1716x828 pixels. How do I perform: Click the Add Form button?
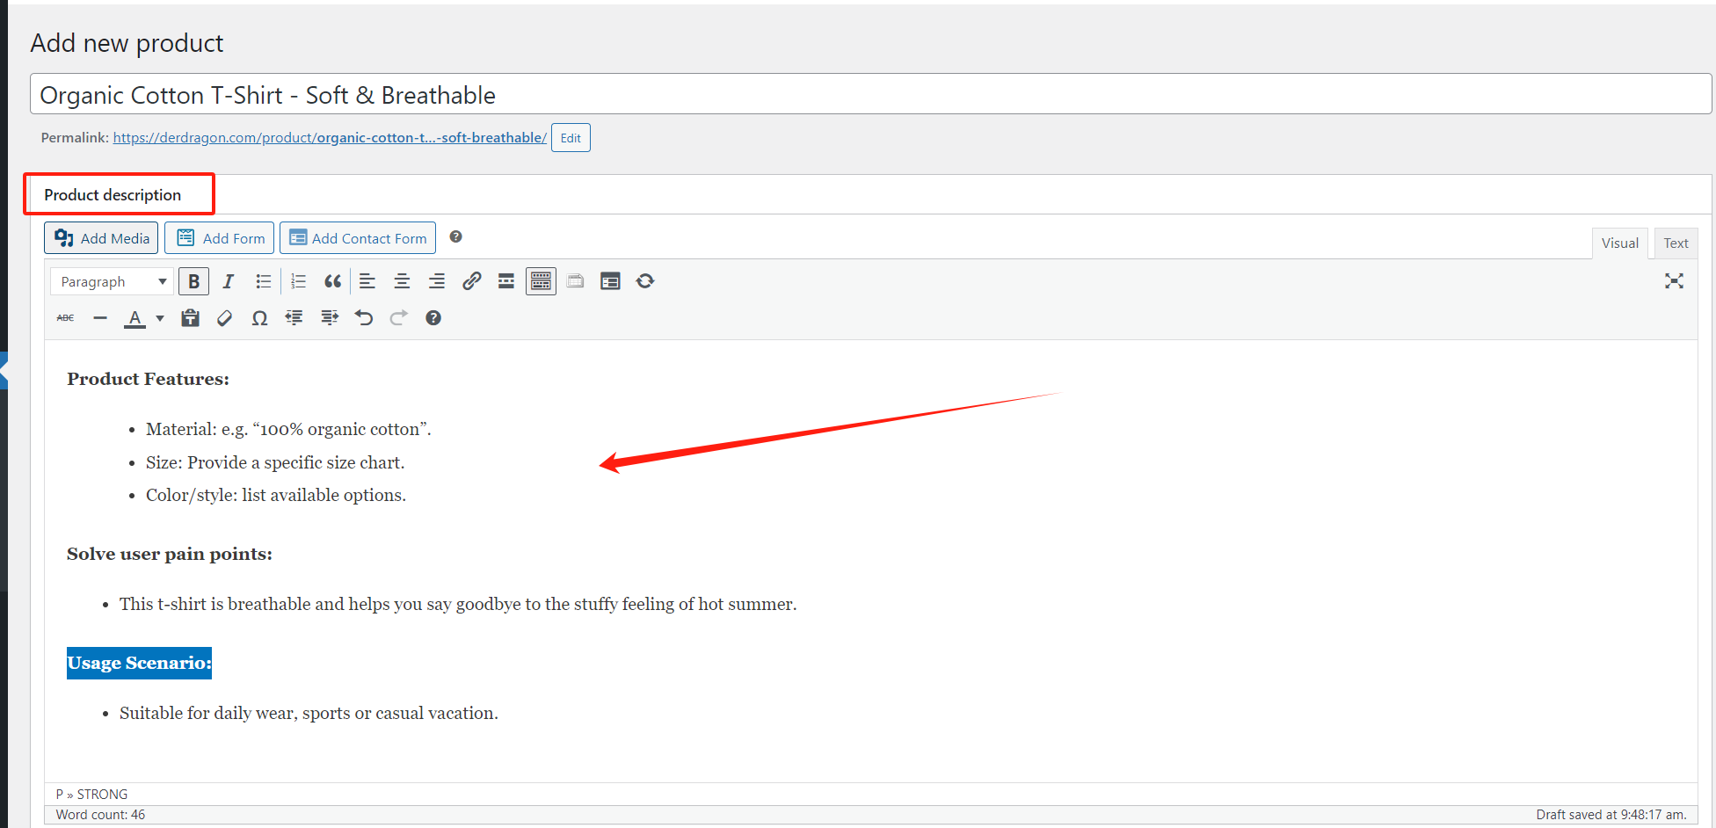(220, 238)
